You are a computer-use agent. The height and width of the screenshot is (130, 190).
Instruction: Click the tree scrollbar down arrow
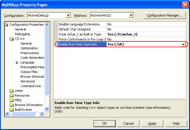click(47, 109)
